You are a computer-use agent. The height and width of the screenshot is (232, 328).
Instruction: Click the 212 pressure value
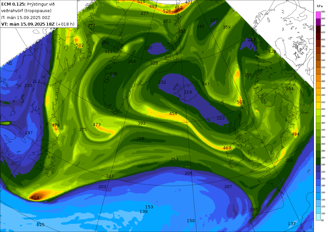(36, 81)
